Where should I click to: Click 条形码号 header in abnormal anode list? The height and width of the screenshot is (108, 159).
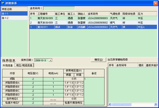(x=127, y=65)
